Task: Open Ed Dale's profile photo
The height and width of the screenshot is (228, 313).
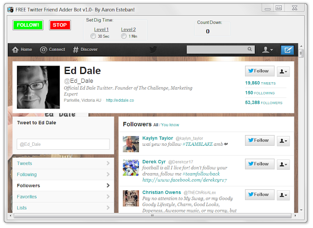Action: [x=38, y=87]
